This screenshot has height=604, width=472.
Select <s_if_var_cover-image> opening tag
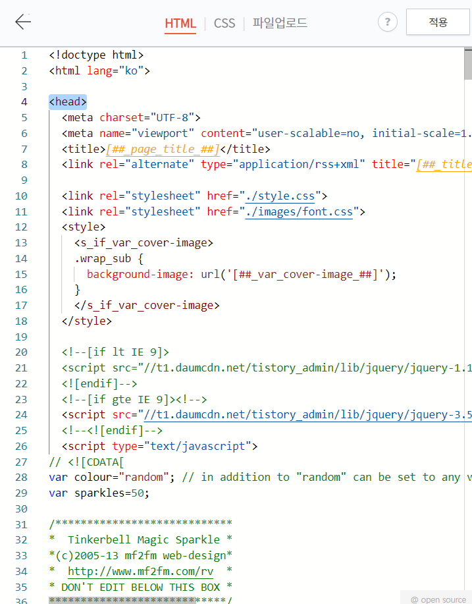[144, 242]
